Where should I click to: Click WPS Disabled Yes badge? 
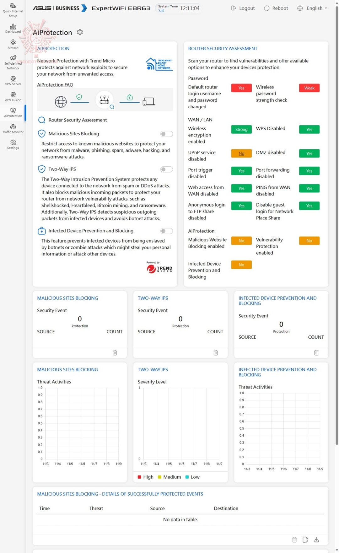click(309, 129)
